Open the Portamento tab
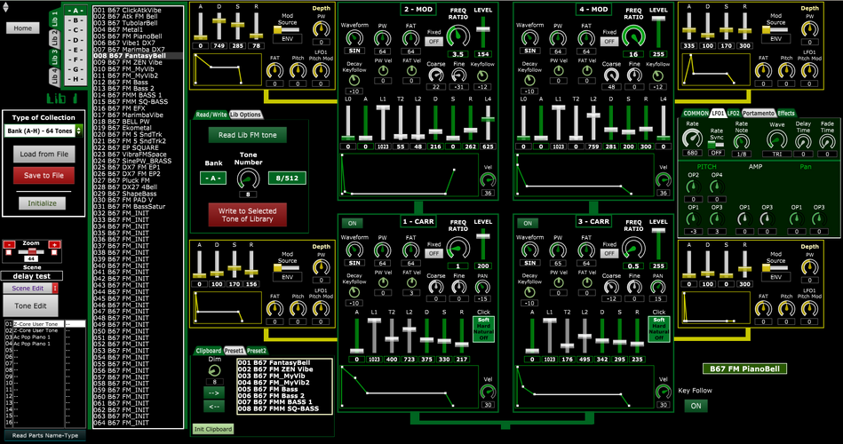Viewport: 843px width, 444px height. pos(758,114)
